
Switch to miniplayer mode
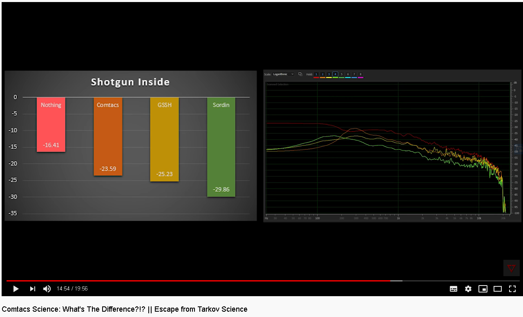point(483,289)
